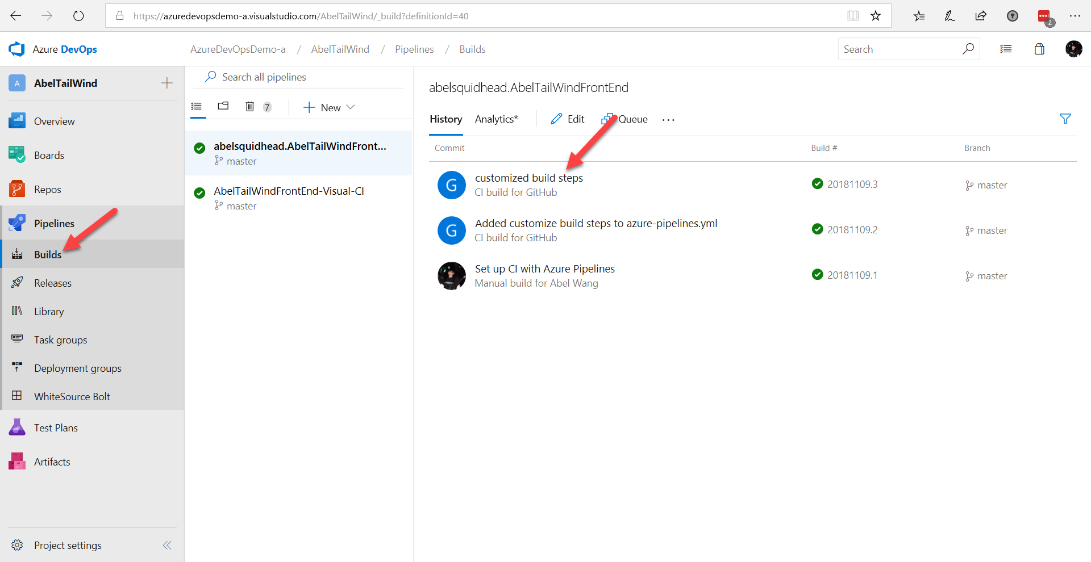
Task: Open 'Added customize build steps' build
Action: tap(596, 223)
